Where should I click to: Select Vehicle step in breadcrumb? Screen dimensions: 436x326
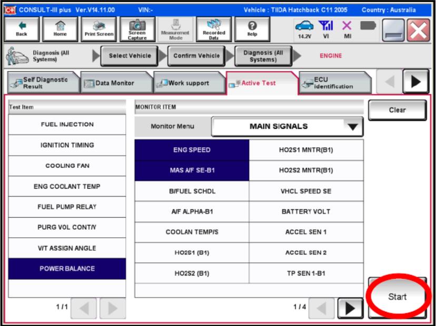[x=130, y=56]
